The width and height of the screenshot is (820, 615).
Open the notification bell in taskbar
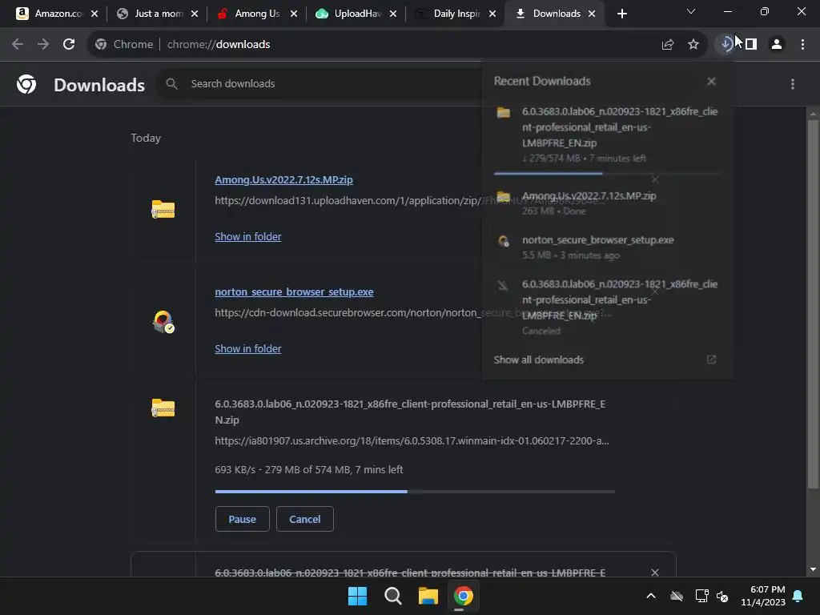pyautogui.click(x=798, y=596)
